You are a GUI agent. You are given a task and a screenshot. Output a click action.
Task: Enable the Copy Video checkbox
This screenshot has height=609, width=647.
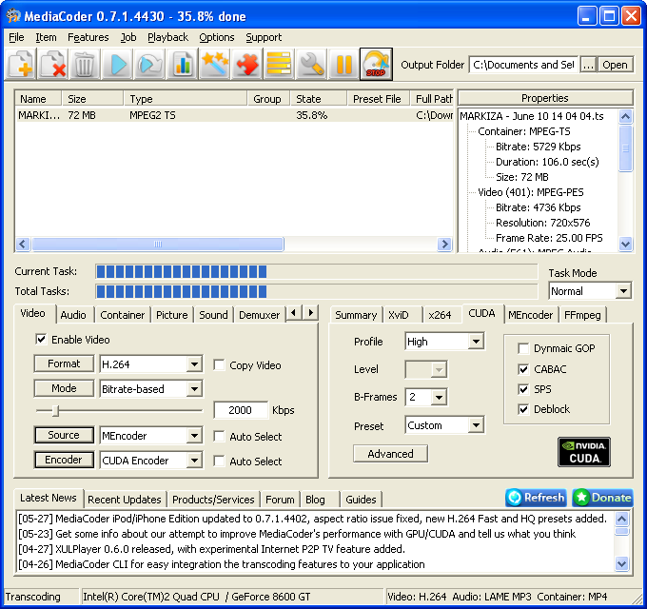[x=220, y=365]
